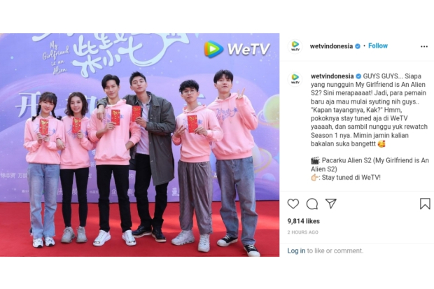Viewport: 434px width, 289px height.
Task: Click the post photo of the cast
Action: click(x=139, y=145)
